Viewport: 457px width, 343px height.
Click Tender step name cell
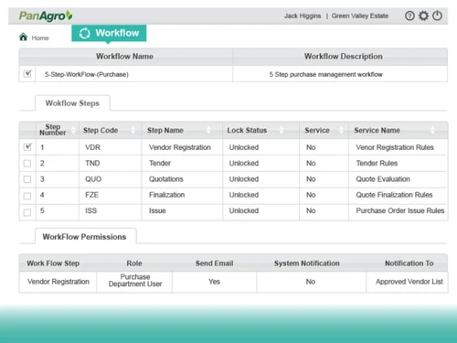[x=160, y=163]
